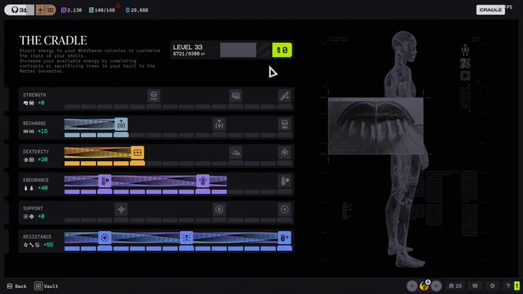Select the unlocked orange Dexterity perk node
The width and height of the screenshot is (523, 294).
pos(138,153)
